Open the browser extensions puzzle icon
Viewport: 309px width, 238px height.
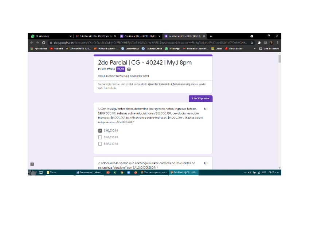pos(259,43)
